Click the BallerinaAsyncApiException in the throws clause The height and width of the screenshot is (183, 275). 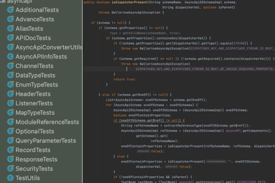click(136, 13)
